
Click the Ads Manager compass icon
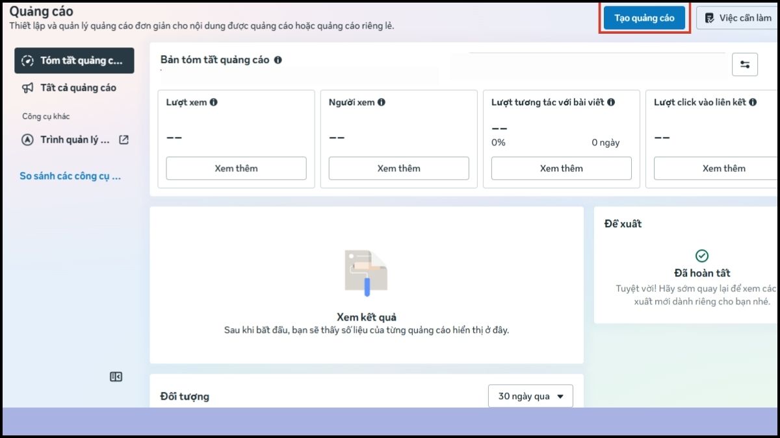click(27, 140)
